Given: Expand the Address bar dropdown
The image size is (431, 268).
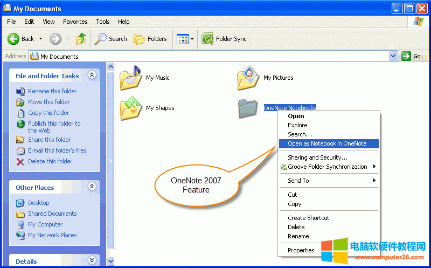Looking at the screenshot, I should click(x=393, y=56).
